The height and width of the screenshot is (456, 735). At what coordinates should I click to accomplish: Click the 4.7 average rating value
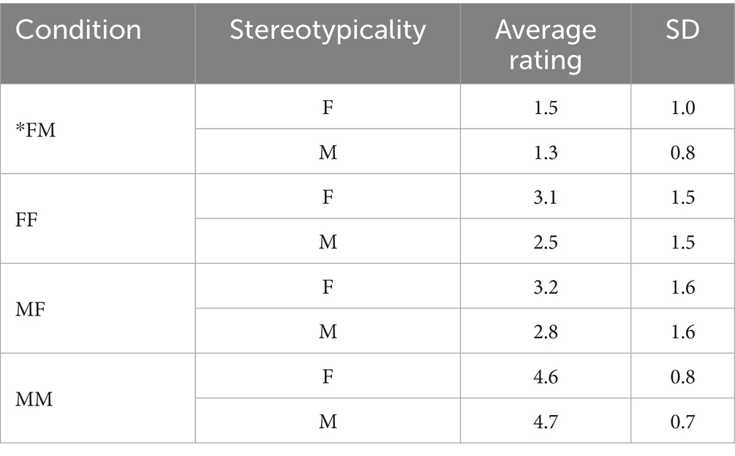pos(546,422)
